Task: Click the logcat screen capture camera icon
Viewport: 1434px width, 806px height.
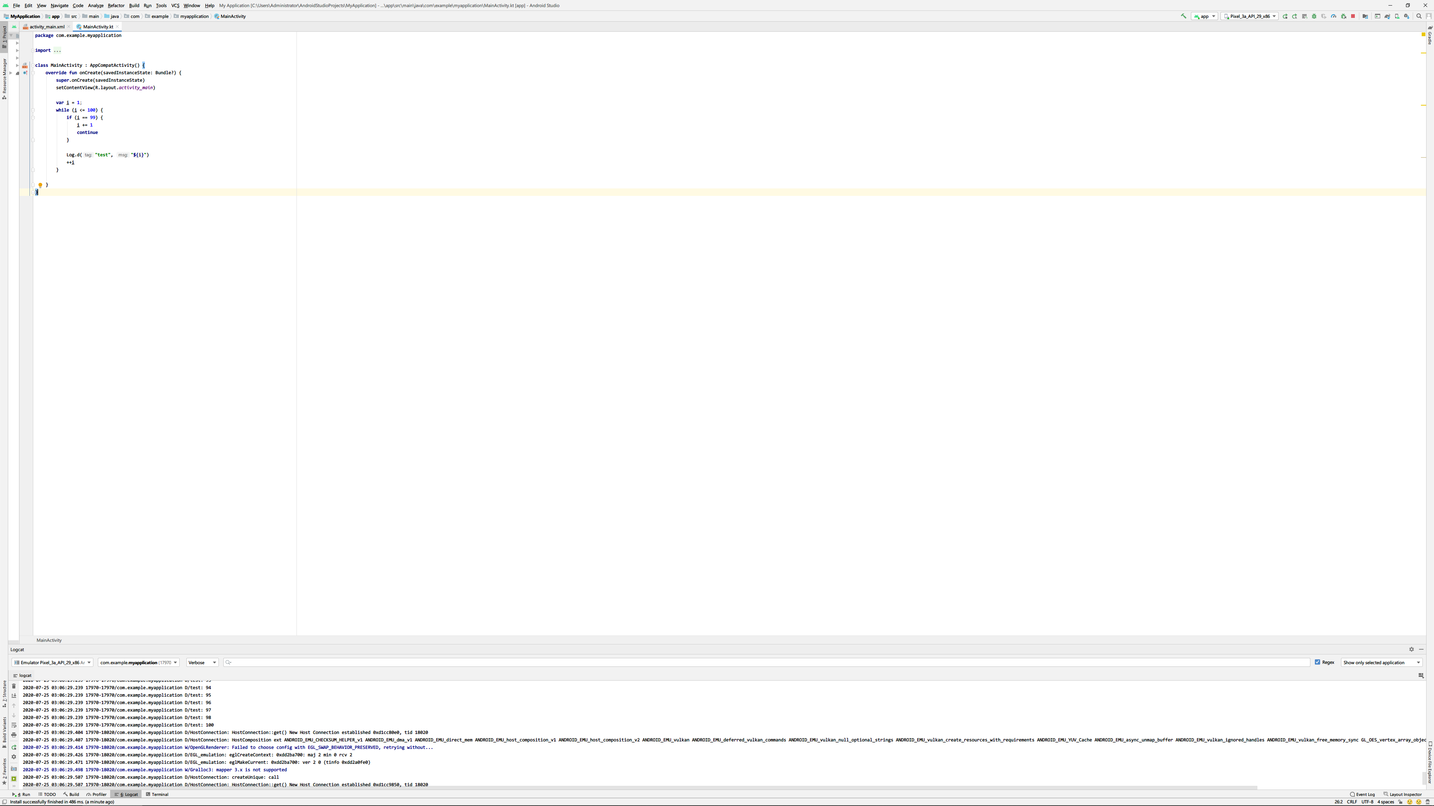Action: pos(14,769)
